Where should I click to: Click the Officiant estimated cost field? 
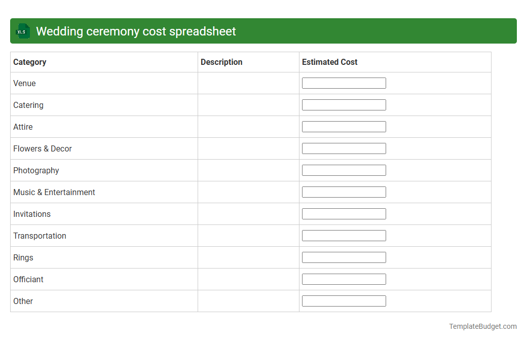tap(344, 279)
